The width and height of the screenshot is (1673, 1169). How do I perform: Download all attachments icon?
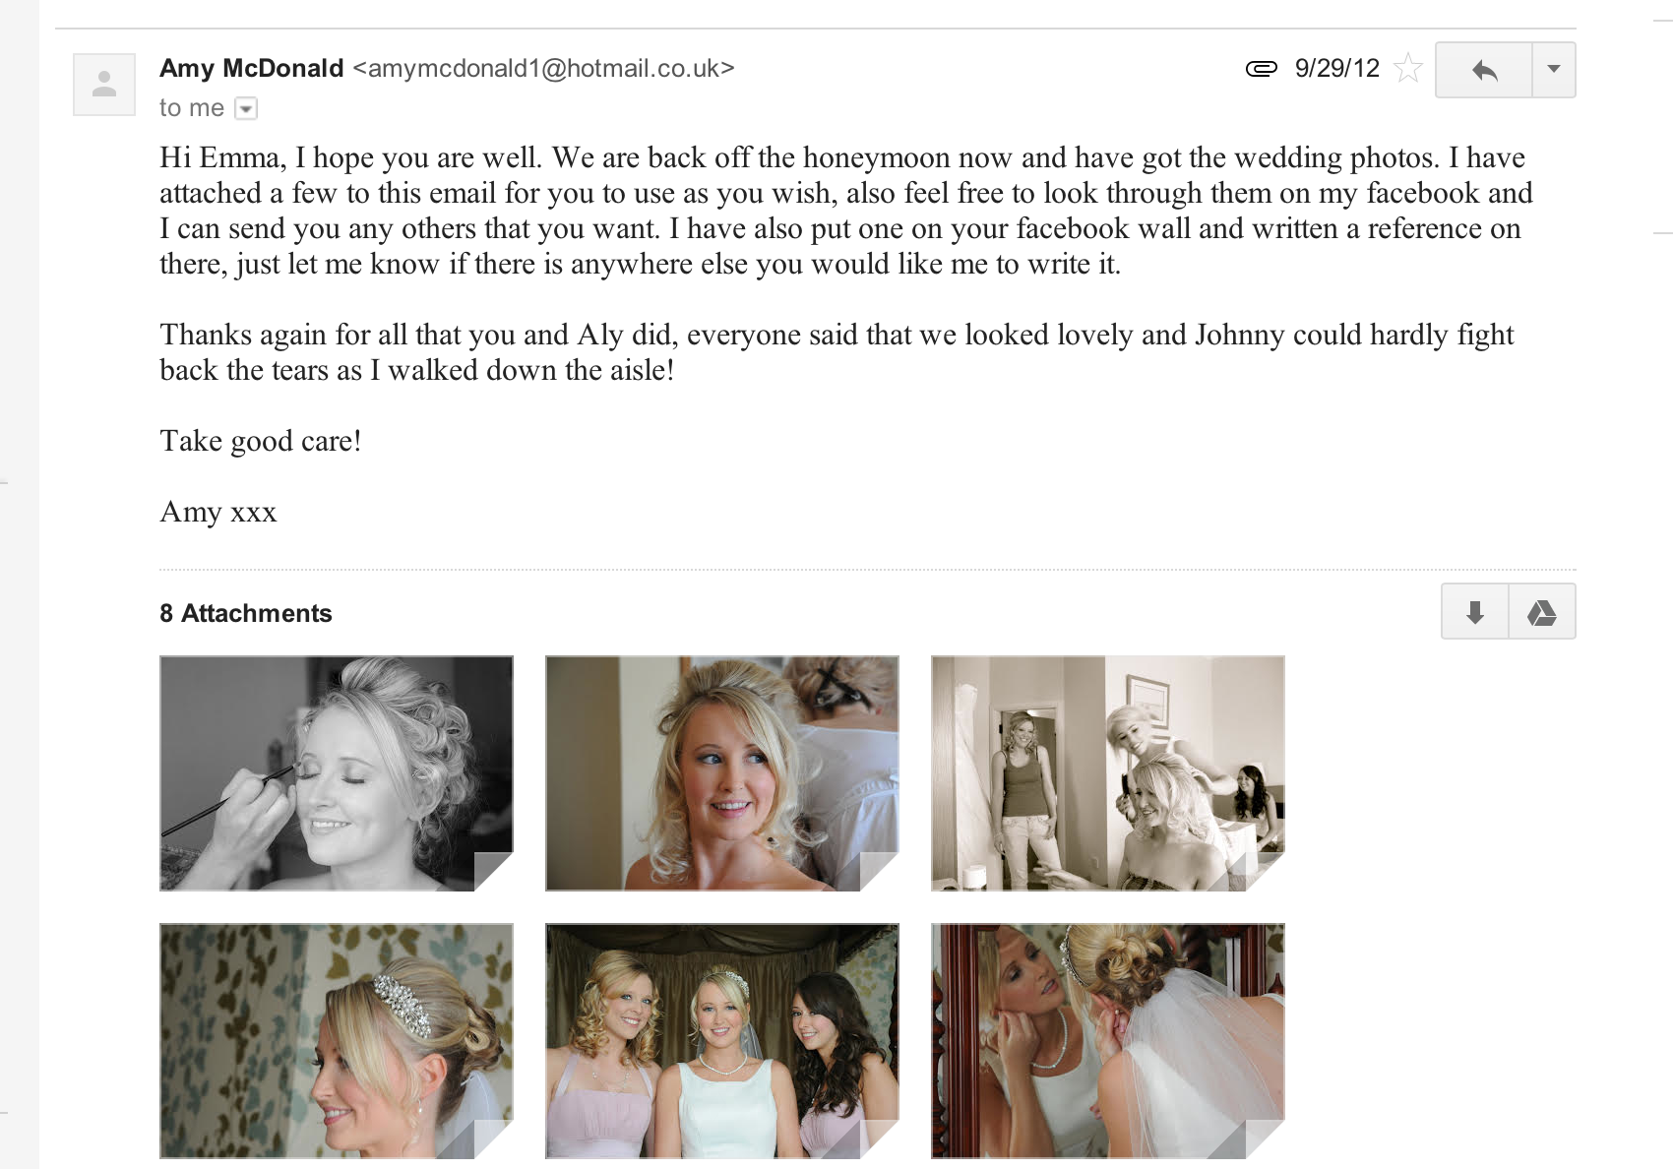pyautogui.click(x=1474, y=612)
